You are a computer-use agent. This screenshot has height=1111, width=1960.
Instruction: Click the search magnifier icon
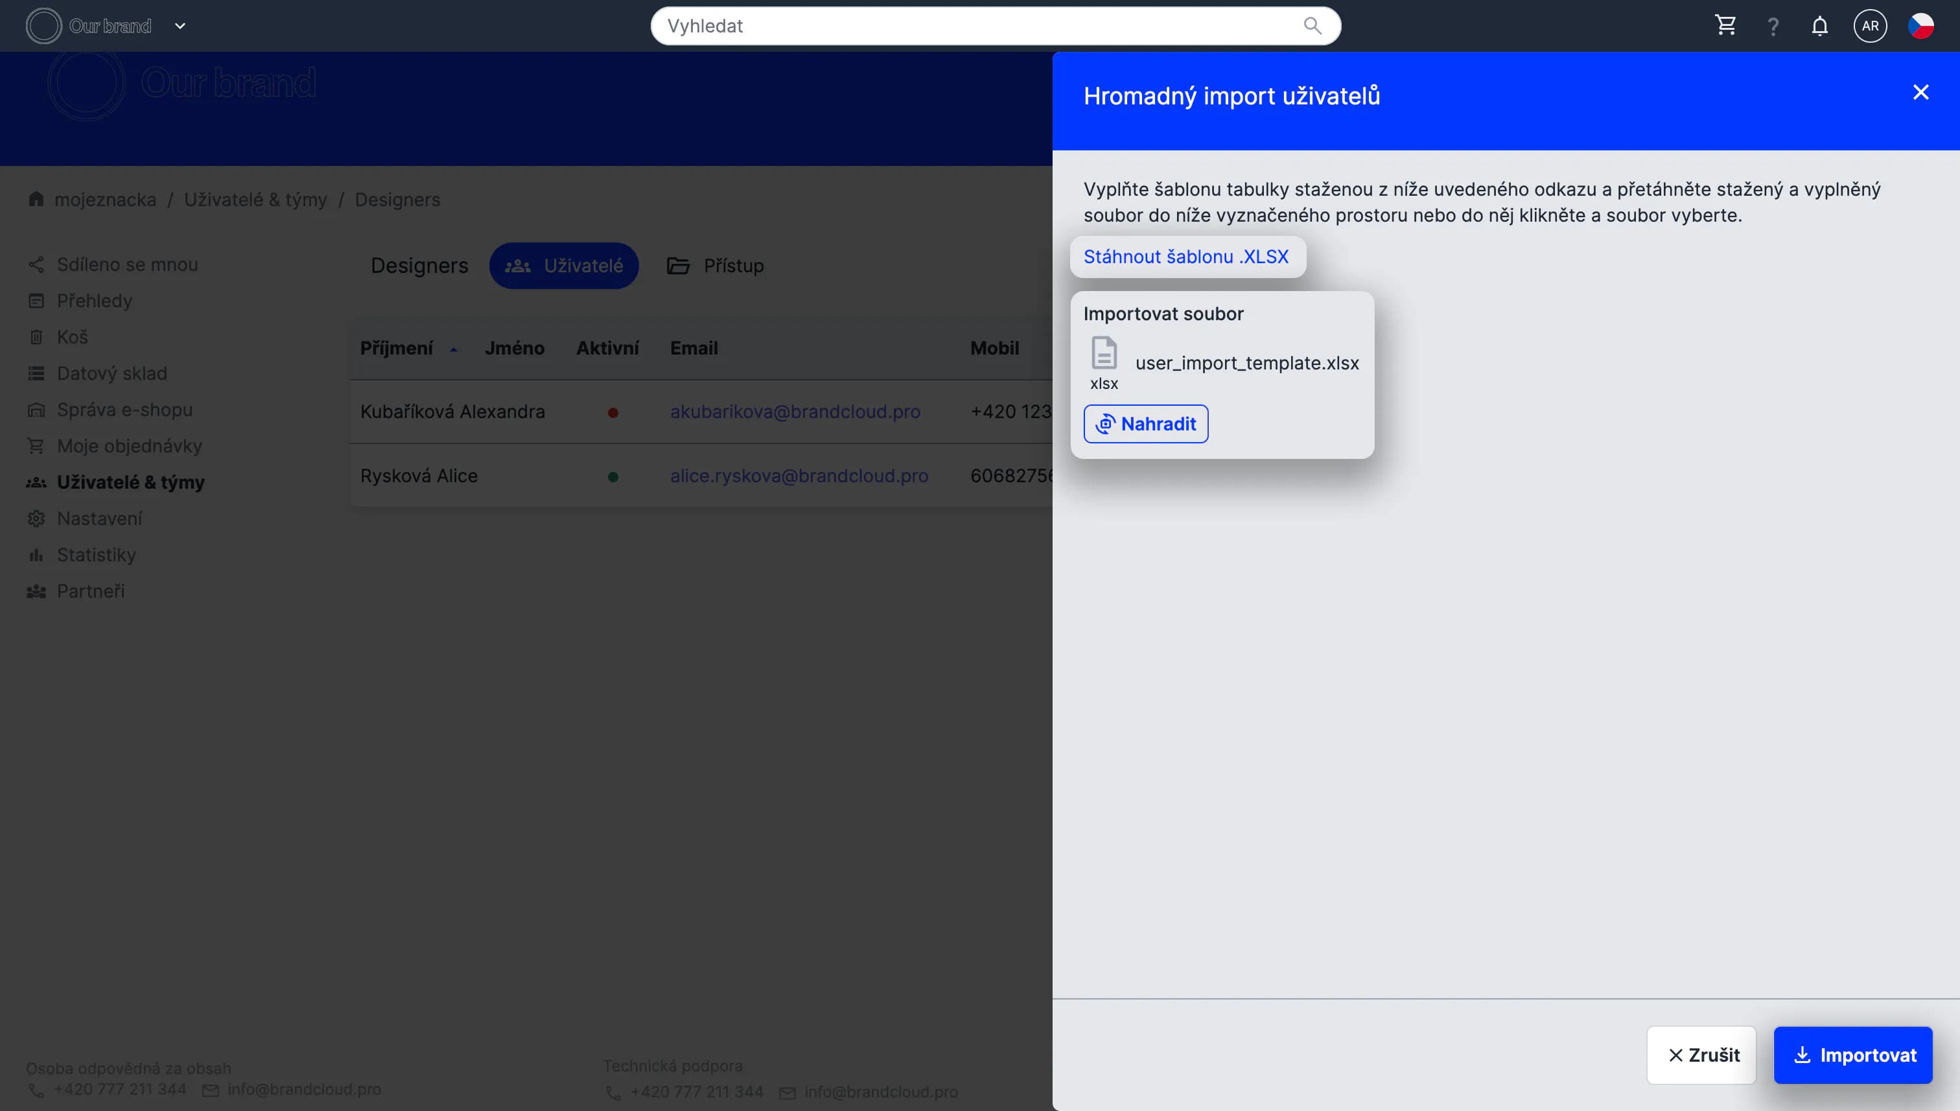(1312, 26)
